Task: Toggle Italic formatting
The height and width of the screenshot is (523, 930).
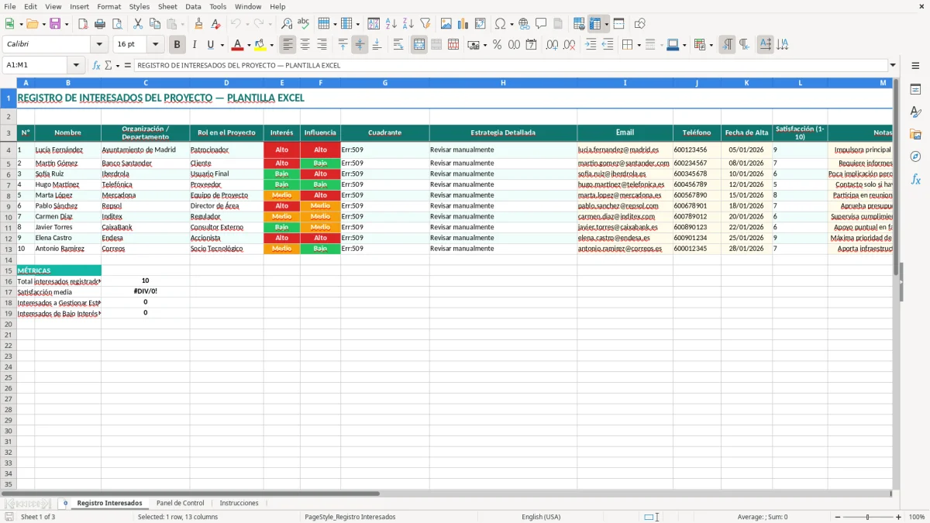Action: [195, 45]
